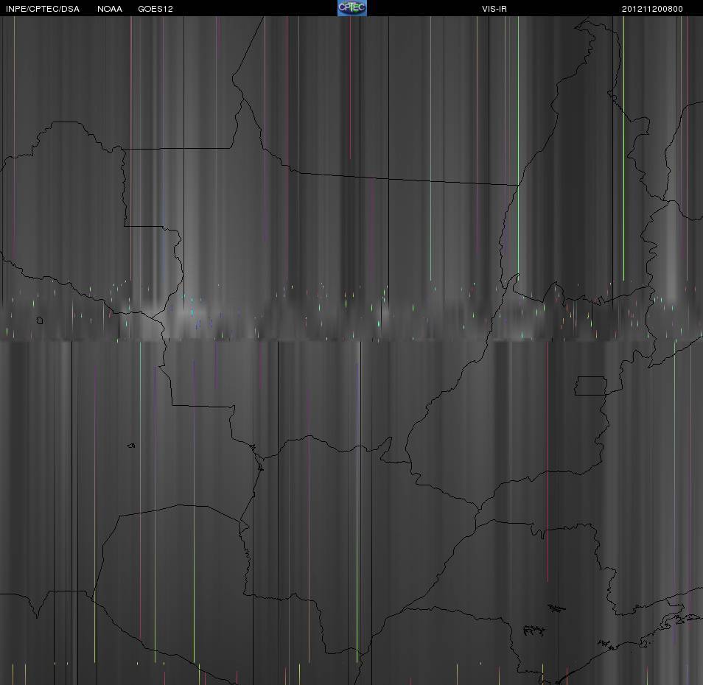Viewport: 703px width, 685px height.
Task: Click the NOAA label in the header
Action: [109, 9]
